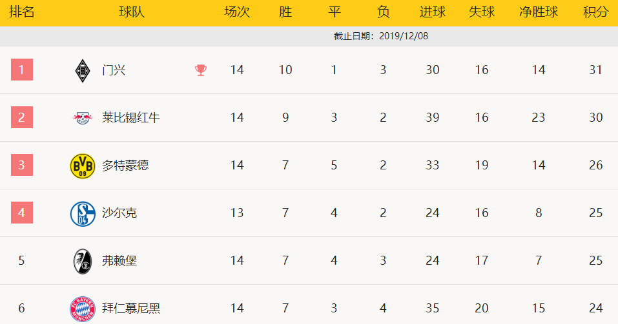
Task: Click the 积分 column header
Action: point(595,12)
